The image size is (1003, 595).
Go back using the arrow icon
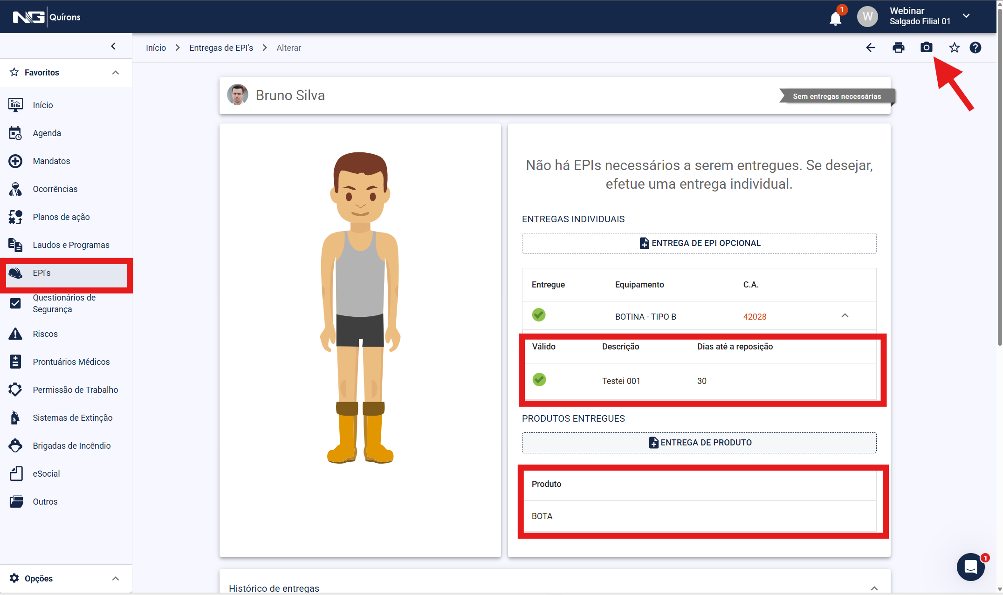[x=870, y=48]
